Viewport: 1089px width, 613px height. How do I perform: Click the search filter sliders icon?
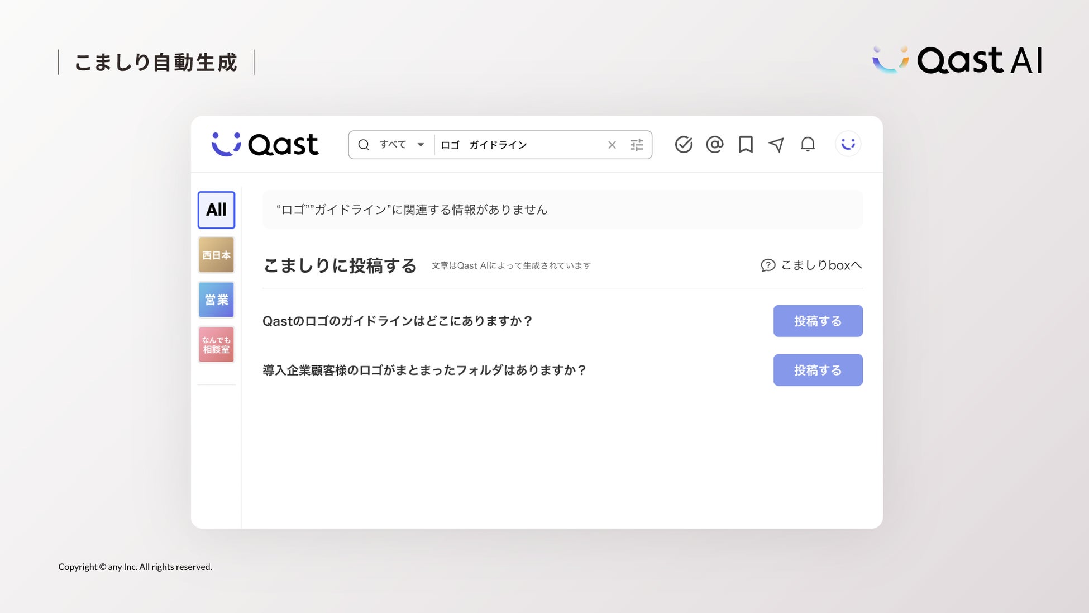click(637, 145)
